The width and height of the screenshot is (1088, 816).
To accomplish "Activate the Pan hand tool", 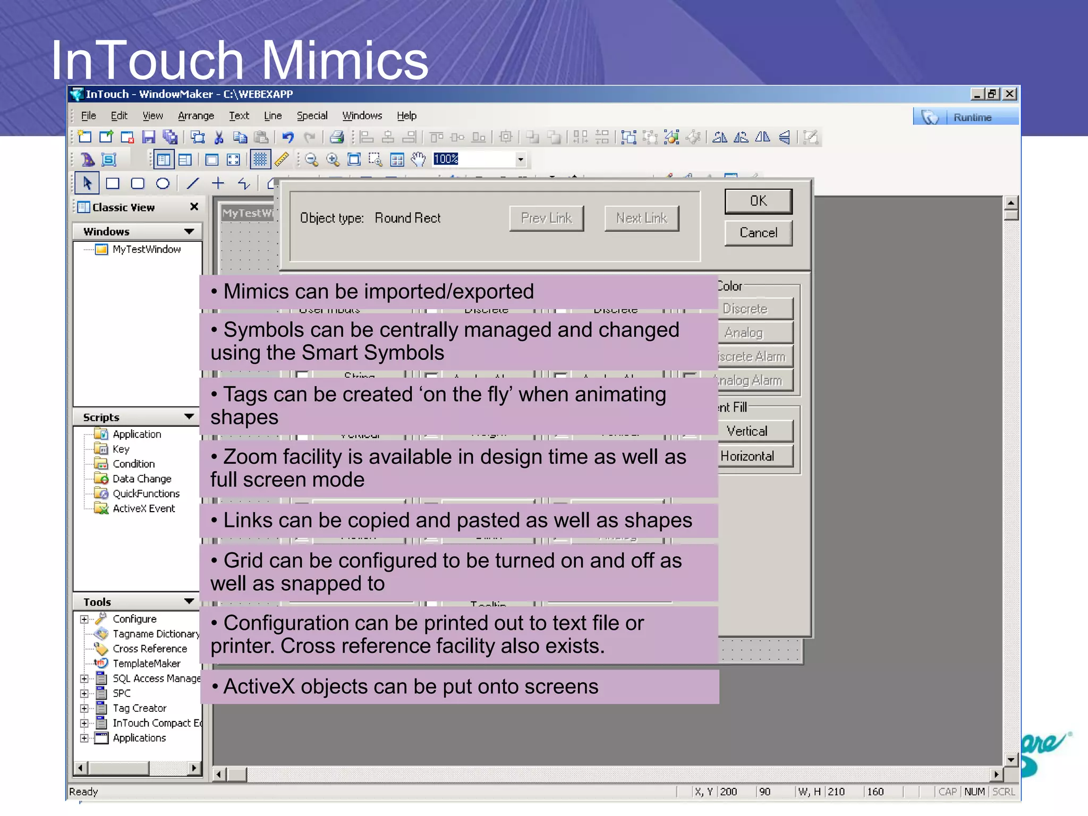I will click(x=419, y=159).
